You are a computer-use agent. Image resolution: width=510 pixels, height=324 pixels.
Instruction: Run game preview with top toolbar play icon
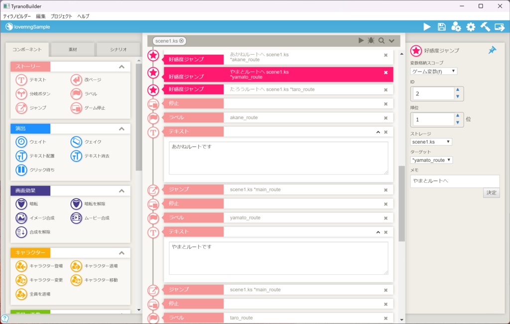(x=427, y=27)
